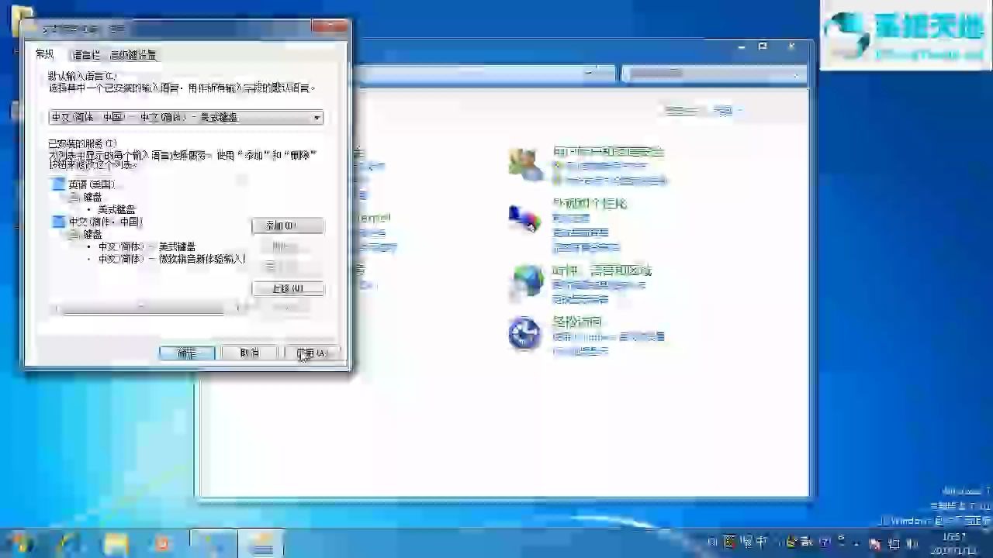This screenshot has height=558, width=993.
Task: Open the 外观和个性化 heading link
Action: pos(590,203)
